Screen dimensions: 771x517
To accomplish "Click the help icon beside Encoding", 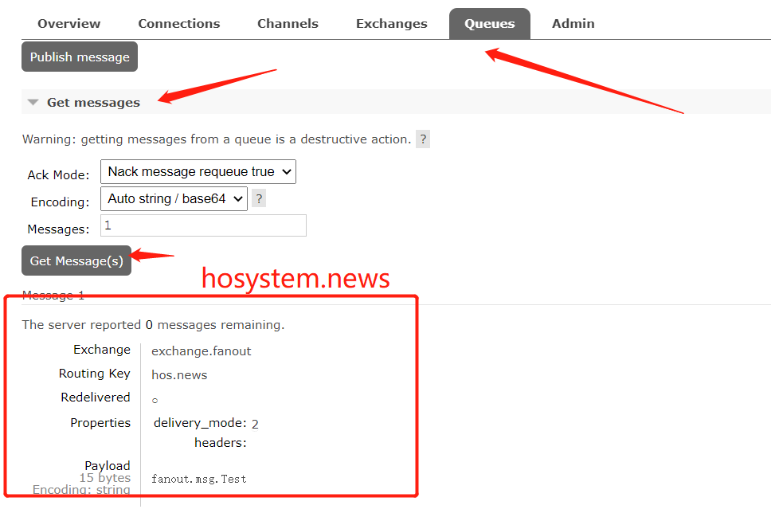I will tap(259, 198).
